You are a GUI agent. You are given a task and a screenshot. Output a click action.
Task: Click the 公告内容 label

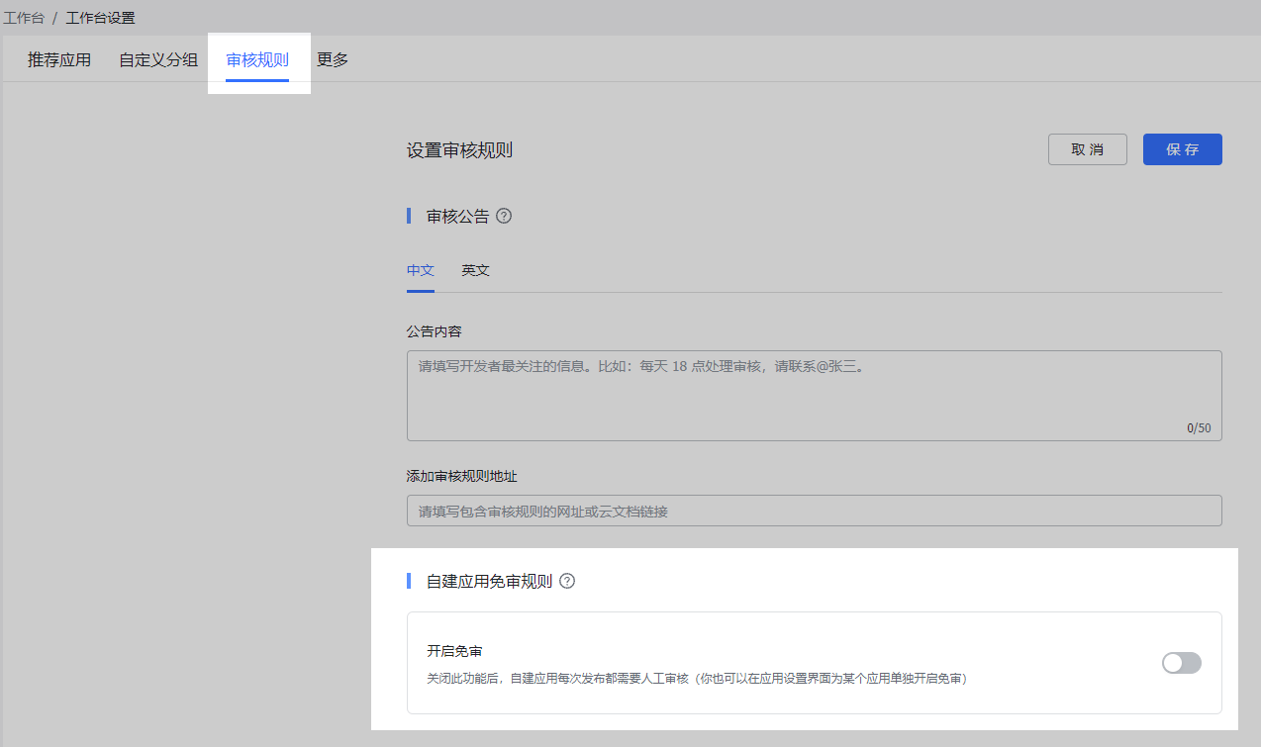435,330
